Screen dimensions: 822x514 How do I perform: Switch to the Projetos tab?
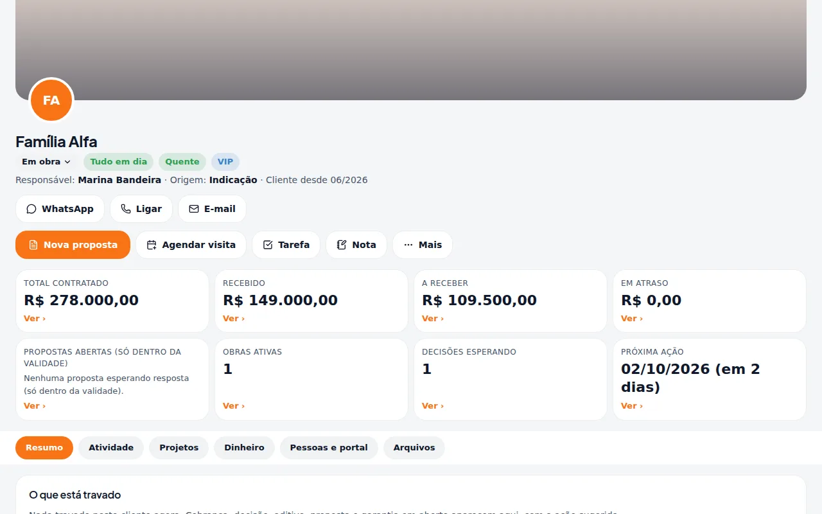179,448
